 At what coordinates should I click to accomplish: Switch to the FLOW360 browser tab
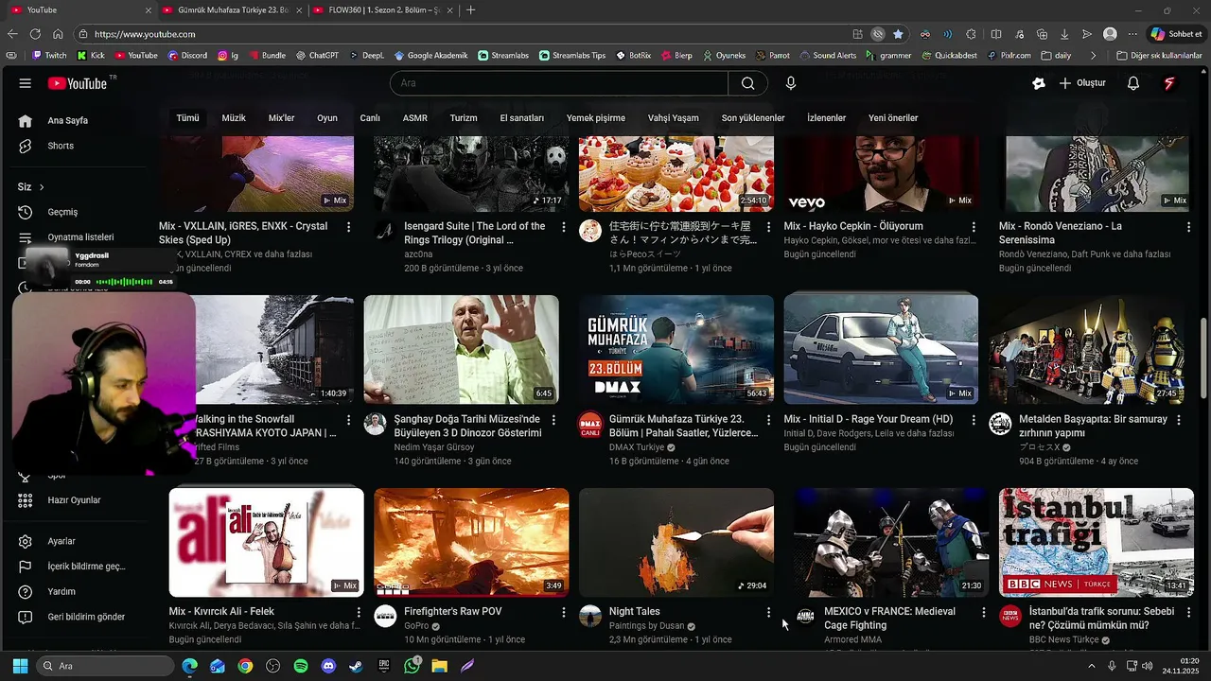click(x=381, y=9)
